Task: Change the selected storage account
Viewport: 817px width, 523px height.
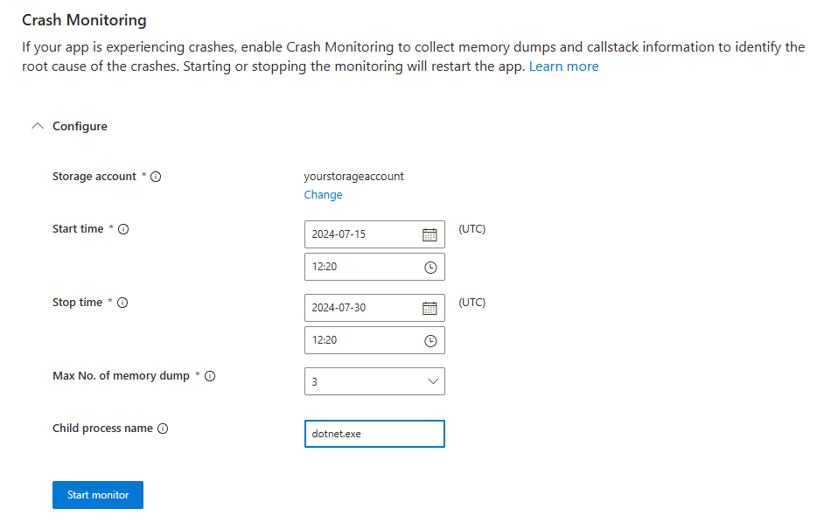Action: click(323, 194)
